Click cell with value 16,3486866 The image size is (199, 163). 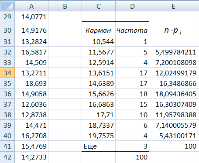point(173,83)
